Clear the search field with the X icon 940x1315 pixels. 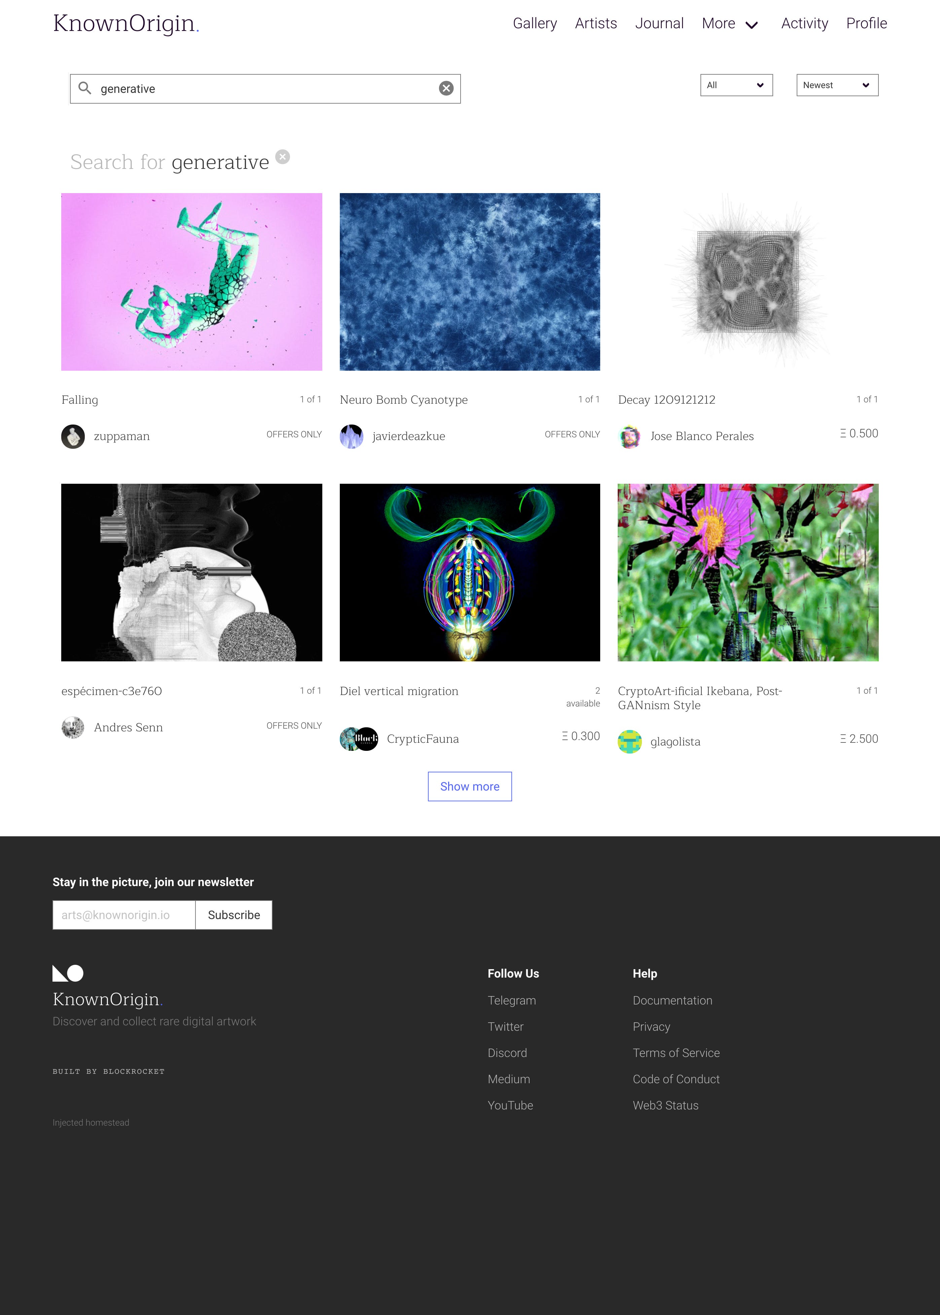pos(446,88)
